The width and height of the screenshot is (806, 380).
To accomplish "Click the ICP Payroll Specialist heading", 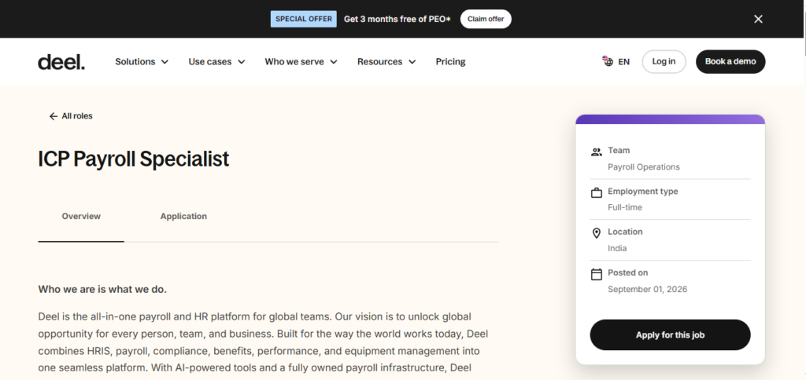I will [134, 159].
